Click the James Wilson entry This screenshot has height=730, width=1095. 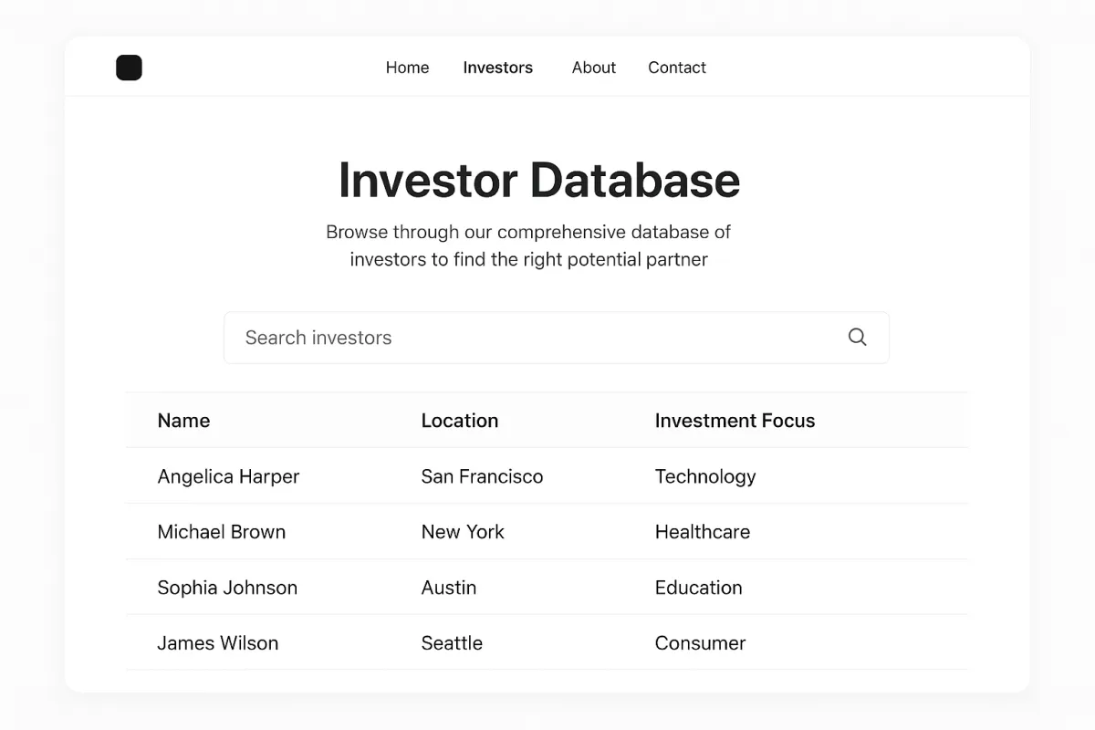[x=217, y=643]
